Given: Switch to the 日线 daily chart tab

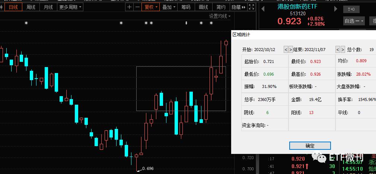Looking at the screenshot, I should (x=13, y=7).
